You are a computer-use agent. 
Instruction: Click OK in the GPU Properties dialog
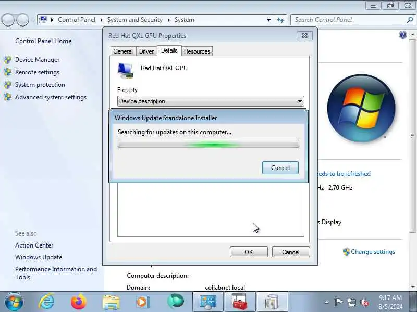(x=249, y=252)
